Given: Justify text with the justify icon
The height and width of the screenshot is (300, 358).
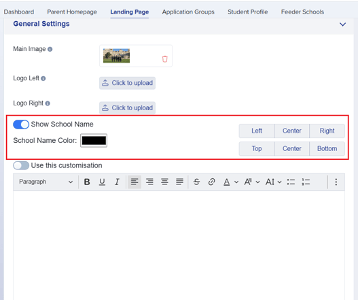Looking at the screenshot, I should pyautogui.click(x=180, y=182).
